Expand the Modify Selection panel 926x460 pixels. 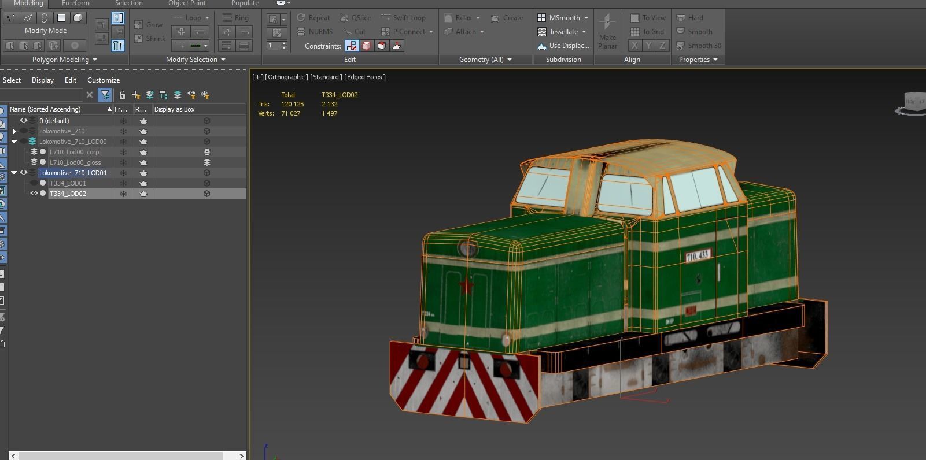(195, 60)
